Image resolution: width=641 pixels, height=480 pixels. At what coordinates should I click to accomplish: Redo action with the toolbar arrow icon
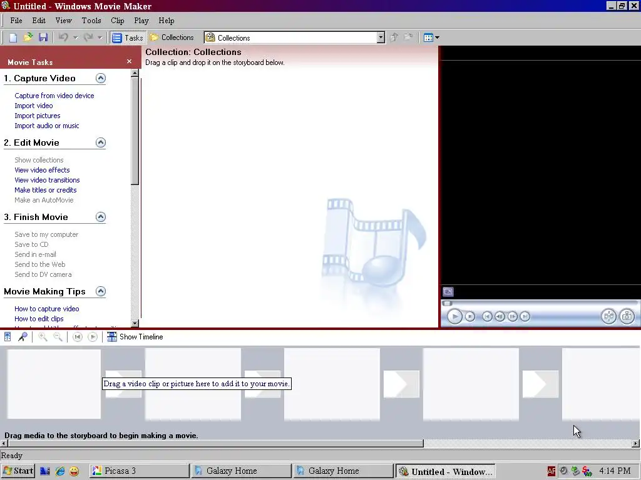[x=88, y=37]
